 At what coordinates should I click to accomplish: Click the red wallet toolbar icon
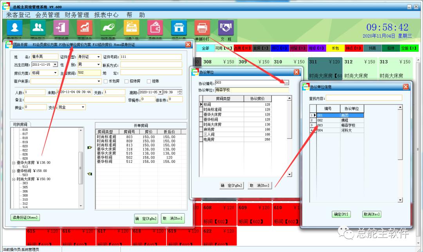pos(155,28)
